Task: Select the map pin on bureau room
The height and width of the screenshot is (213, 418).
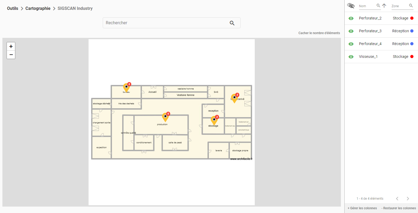Action: click(126, 88)
